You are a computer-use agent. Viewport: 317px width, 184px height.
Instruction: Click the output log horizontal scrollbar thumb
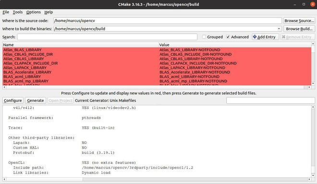click(45, 179)
